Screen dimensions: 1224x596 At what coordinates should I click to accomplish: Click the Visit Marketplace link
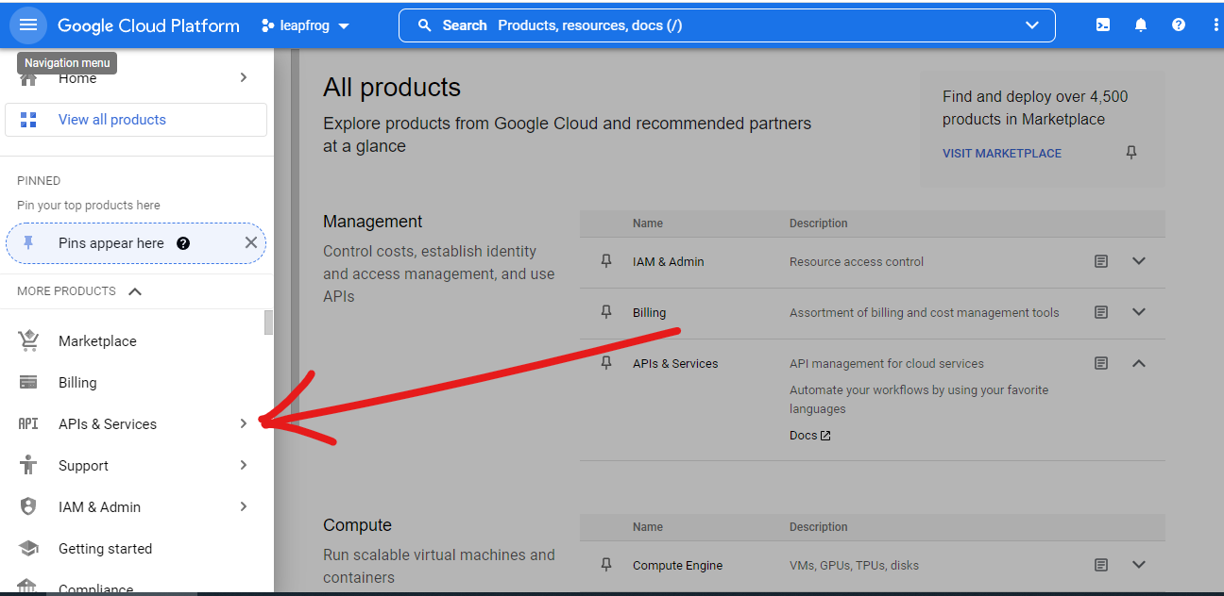coord(1002,153)
